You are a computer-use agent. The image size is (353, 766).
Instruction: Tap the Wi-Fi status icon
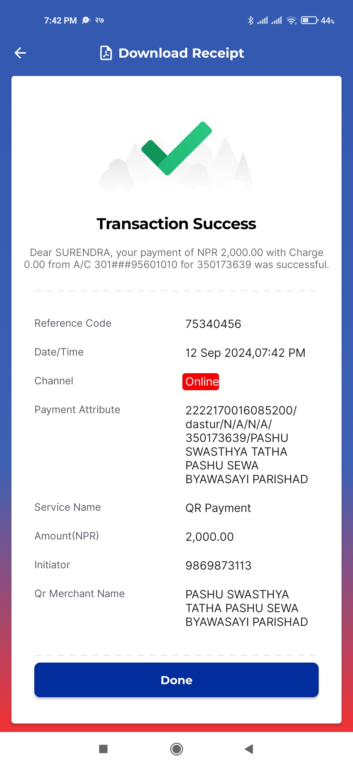(291, 20)
